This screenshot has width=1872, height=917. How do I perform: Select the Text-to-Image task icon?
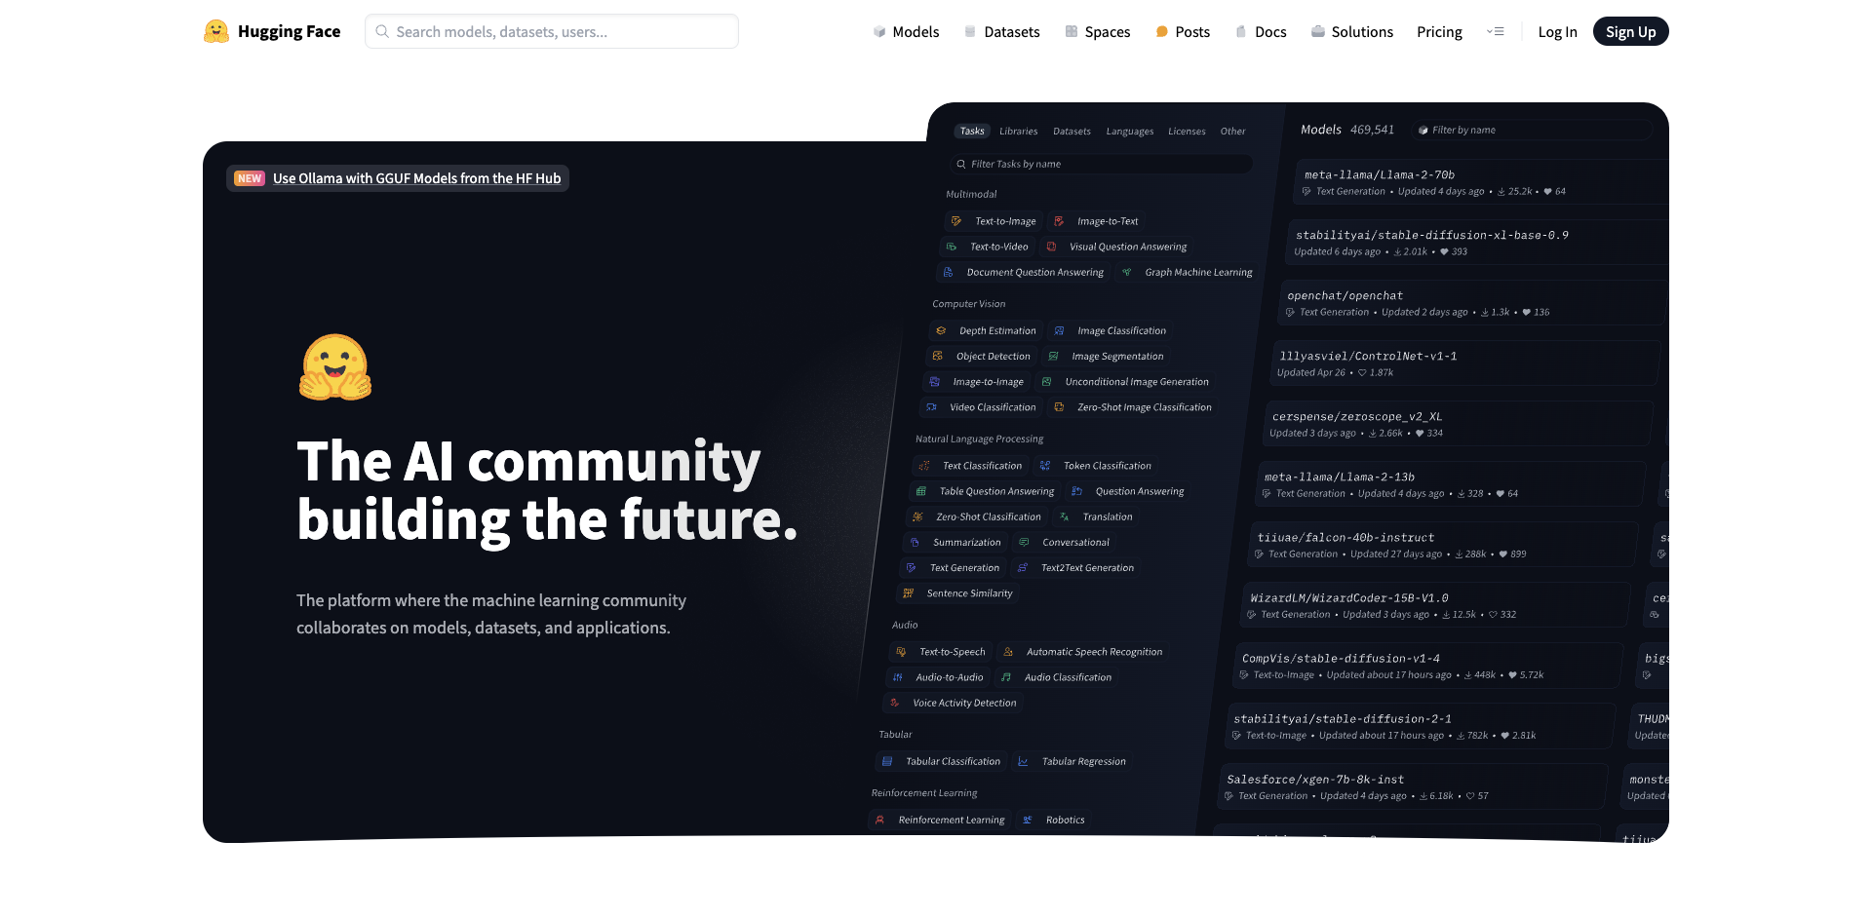pyautogui.click(x=956, y=221)
